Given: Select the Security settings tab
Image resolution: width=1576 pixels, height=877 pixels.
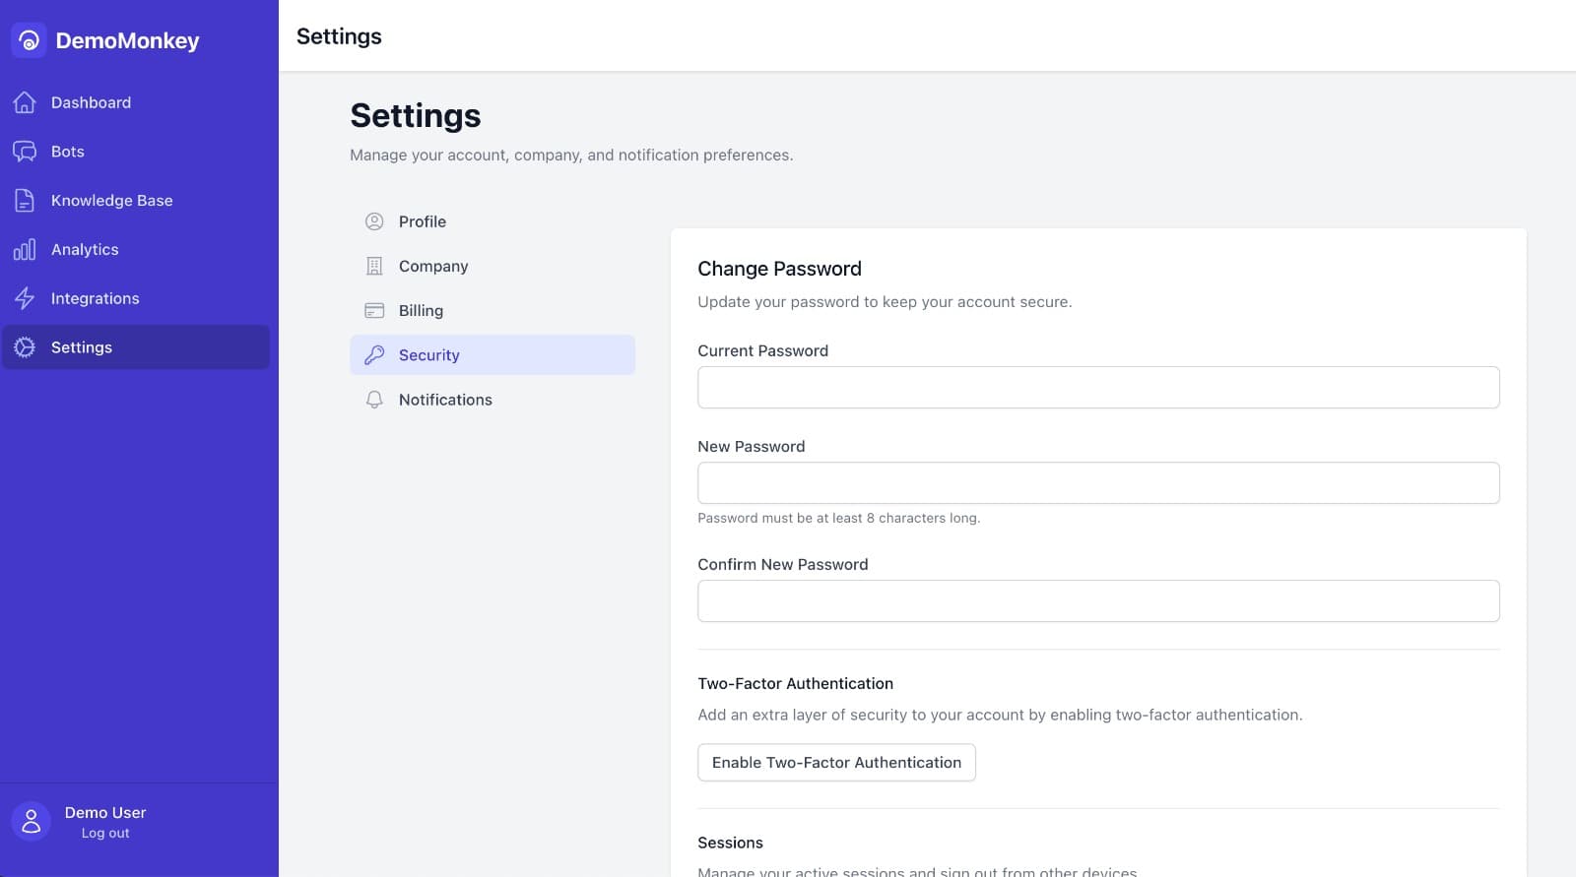Looking at the screenshot, I should click(x=492, y=355).
